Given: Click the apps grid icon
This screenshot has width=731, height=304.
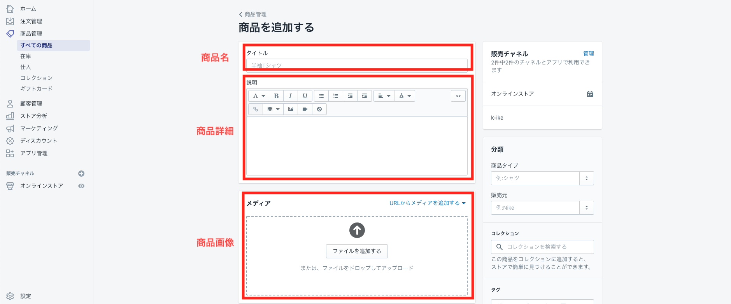Looking at the screenshot, I should point(10,153).
